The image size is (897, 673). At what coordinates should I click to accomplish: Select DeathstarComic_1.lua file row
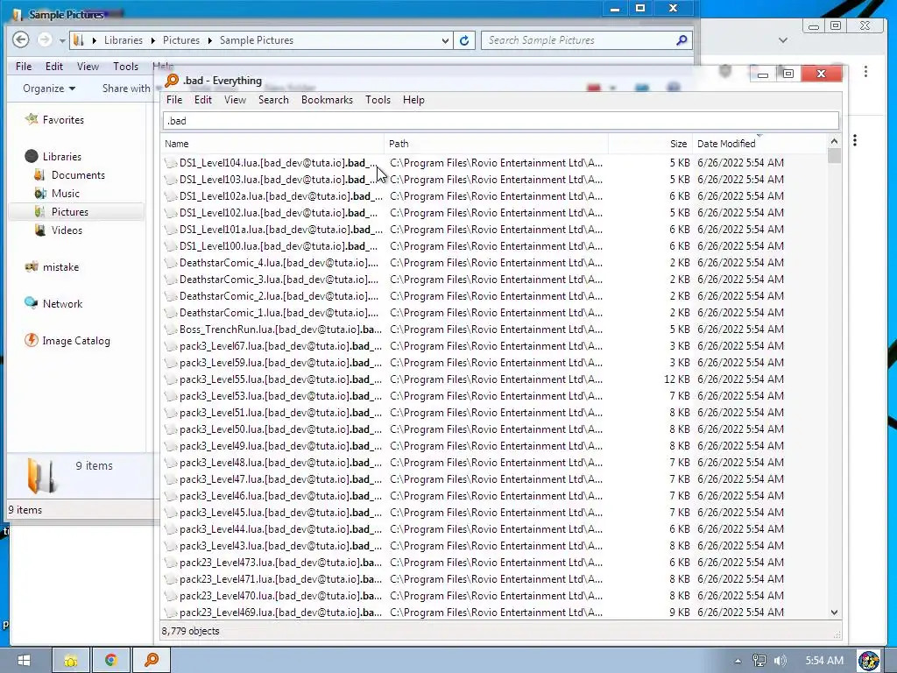pyautogui.click(x=494, y=313)
